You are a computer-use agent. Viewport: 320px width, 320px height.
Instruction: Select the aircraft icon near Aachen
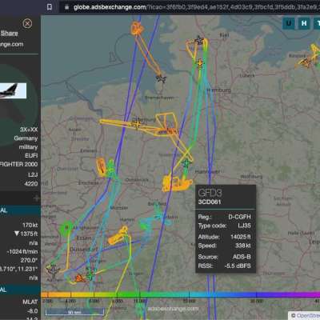[53, 270]
